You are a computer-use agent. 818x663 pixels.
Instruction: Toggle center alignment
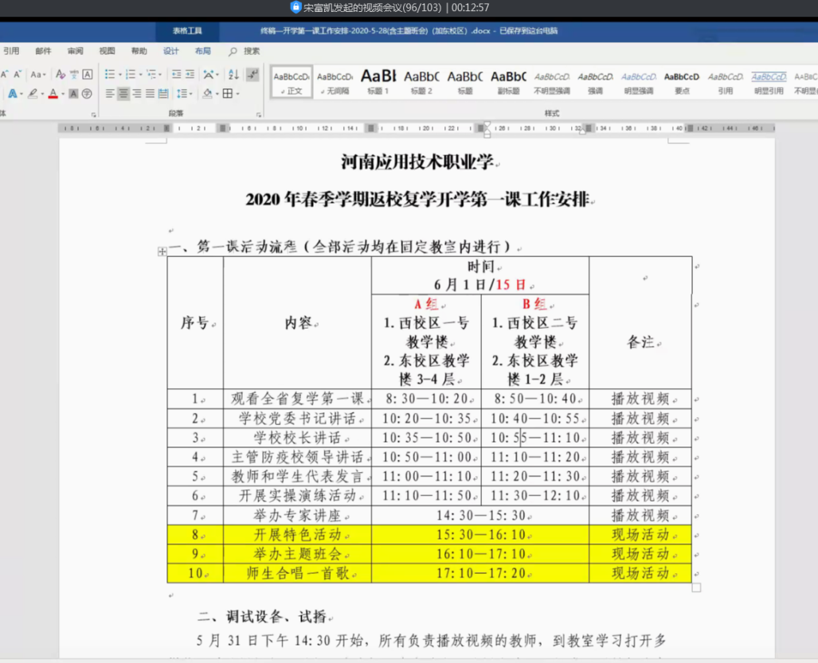123,94
